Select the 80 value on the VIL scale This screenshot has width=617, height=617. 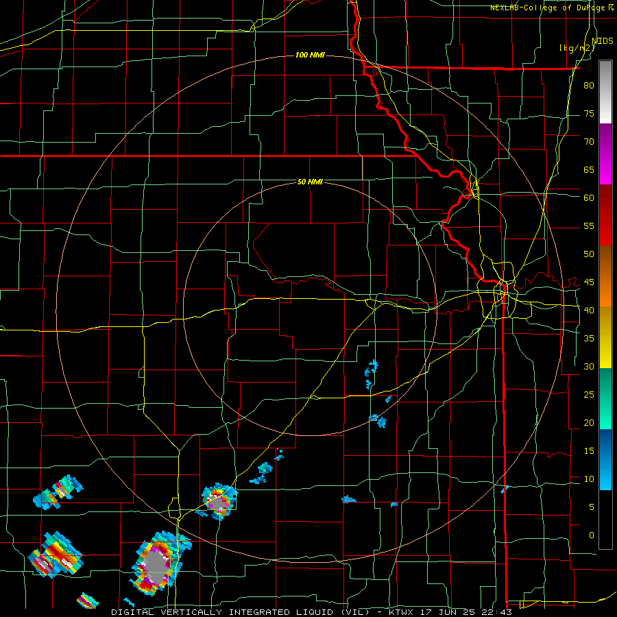(589, 86)
